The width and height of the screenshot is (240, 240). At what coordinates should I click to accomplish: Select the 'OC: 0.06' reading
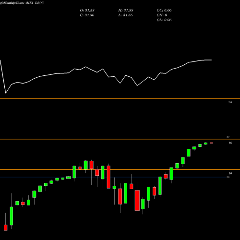pos(164,11)
